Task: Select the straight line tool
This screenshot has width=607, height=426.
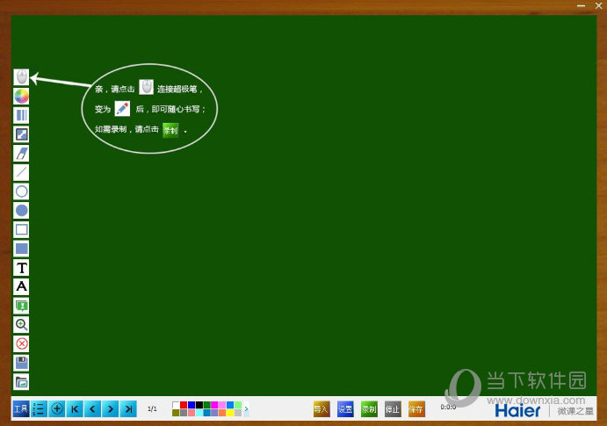Action: click(21, 172)
